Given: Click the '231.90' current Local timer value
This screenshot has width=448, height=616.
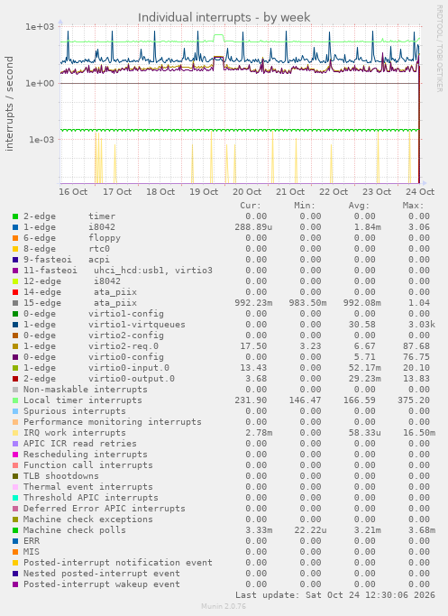Looking at the screenshot, I should [x=251, y=400].
